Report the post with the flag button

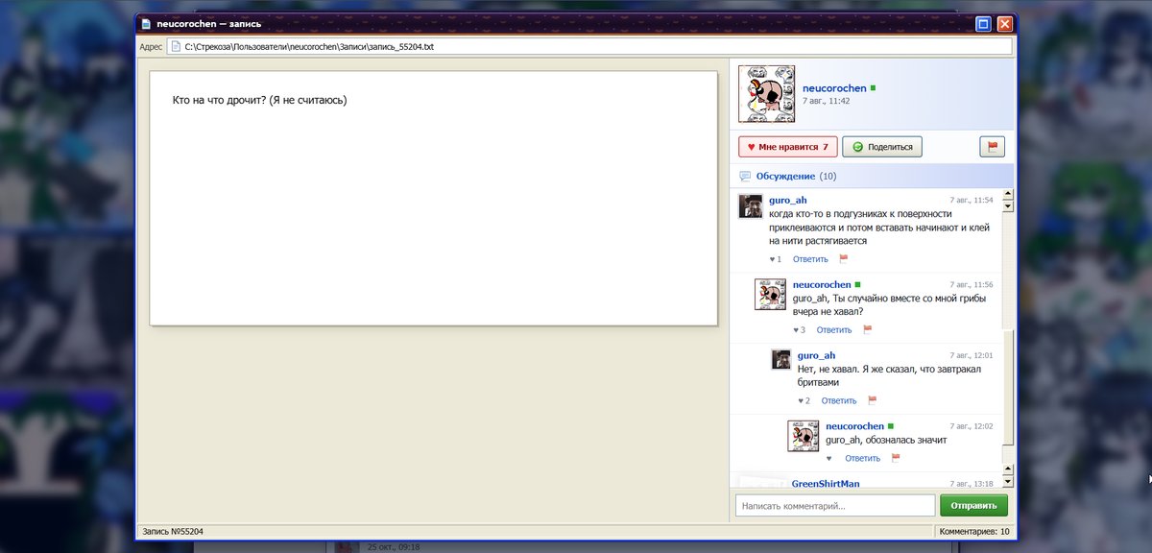point(992,147)
